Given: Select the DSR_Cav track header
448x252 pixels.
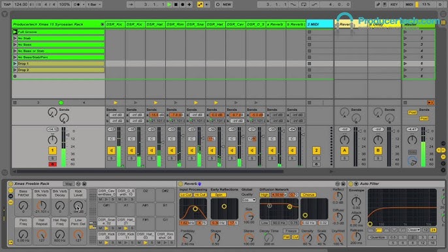Looking at the screenshot, I should tap(235, 25).
